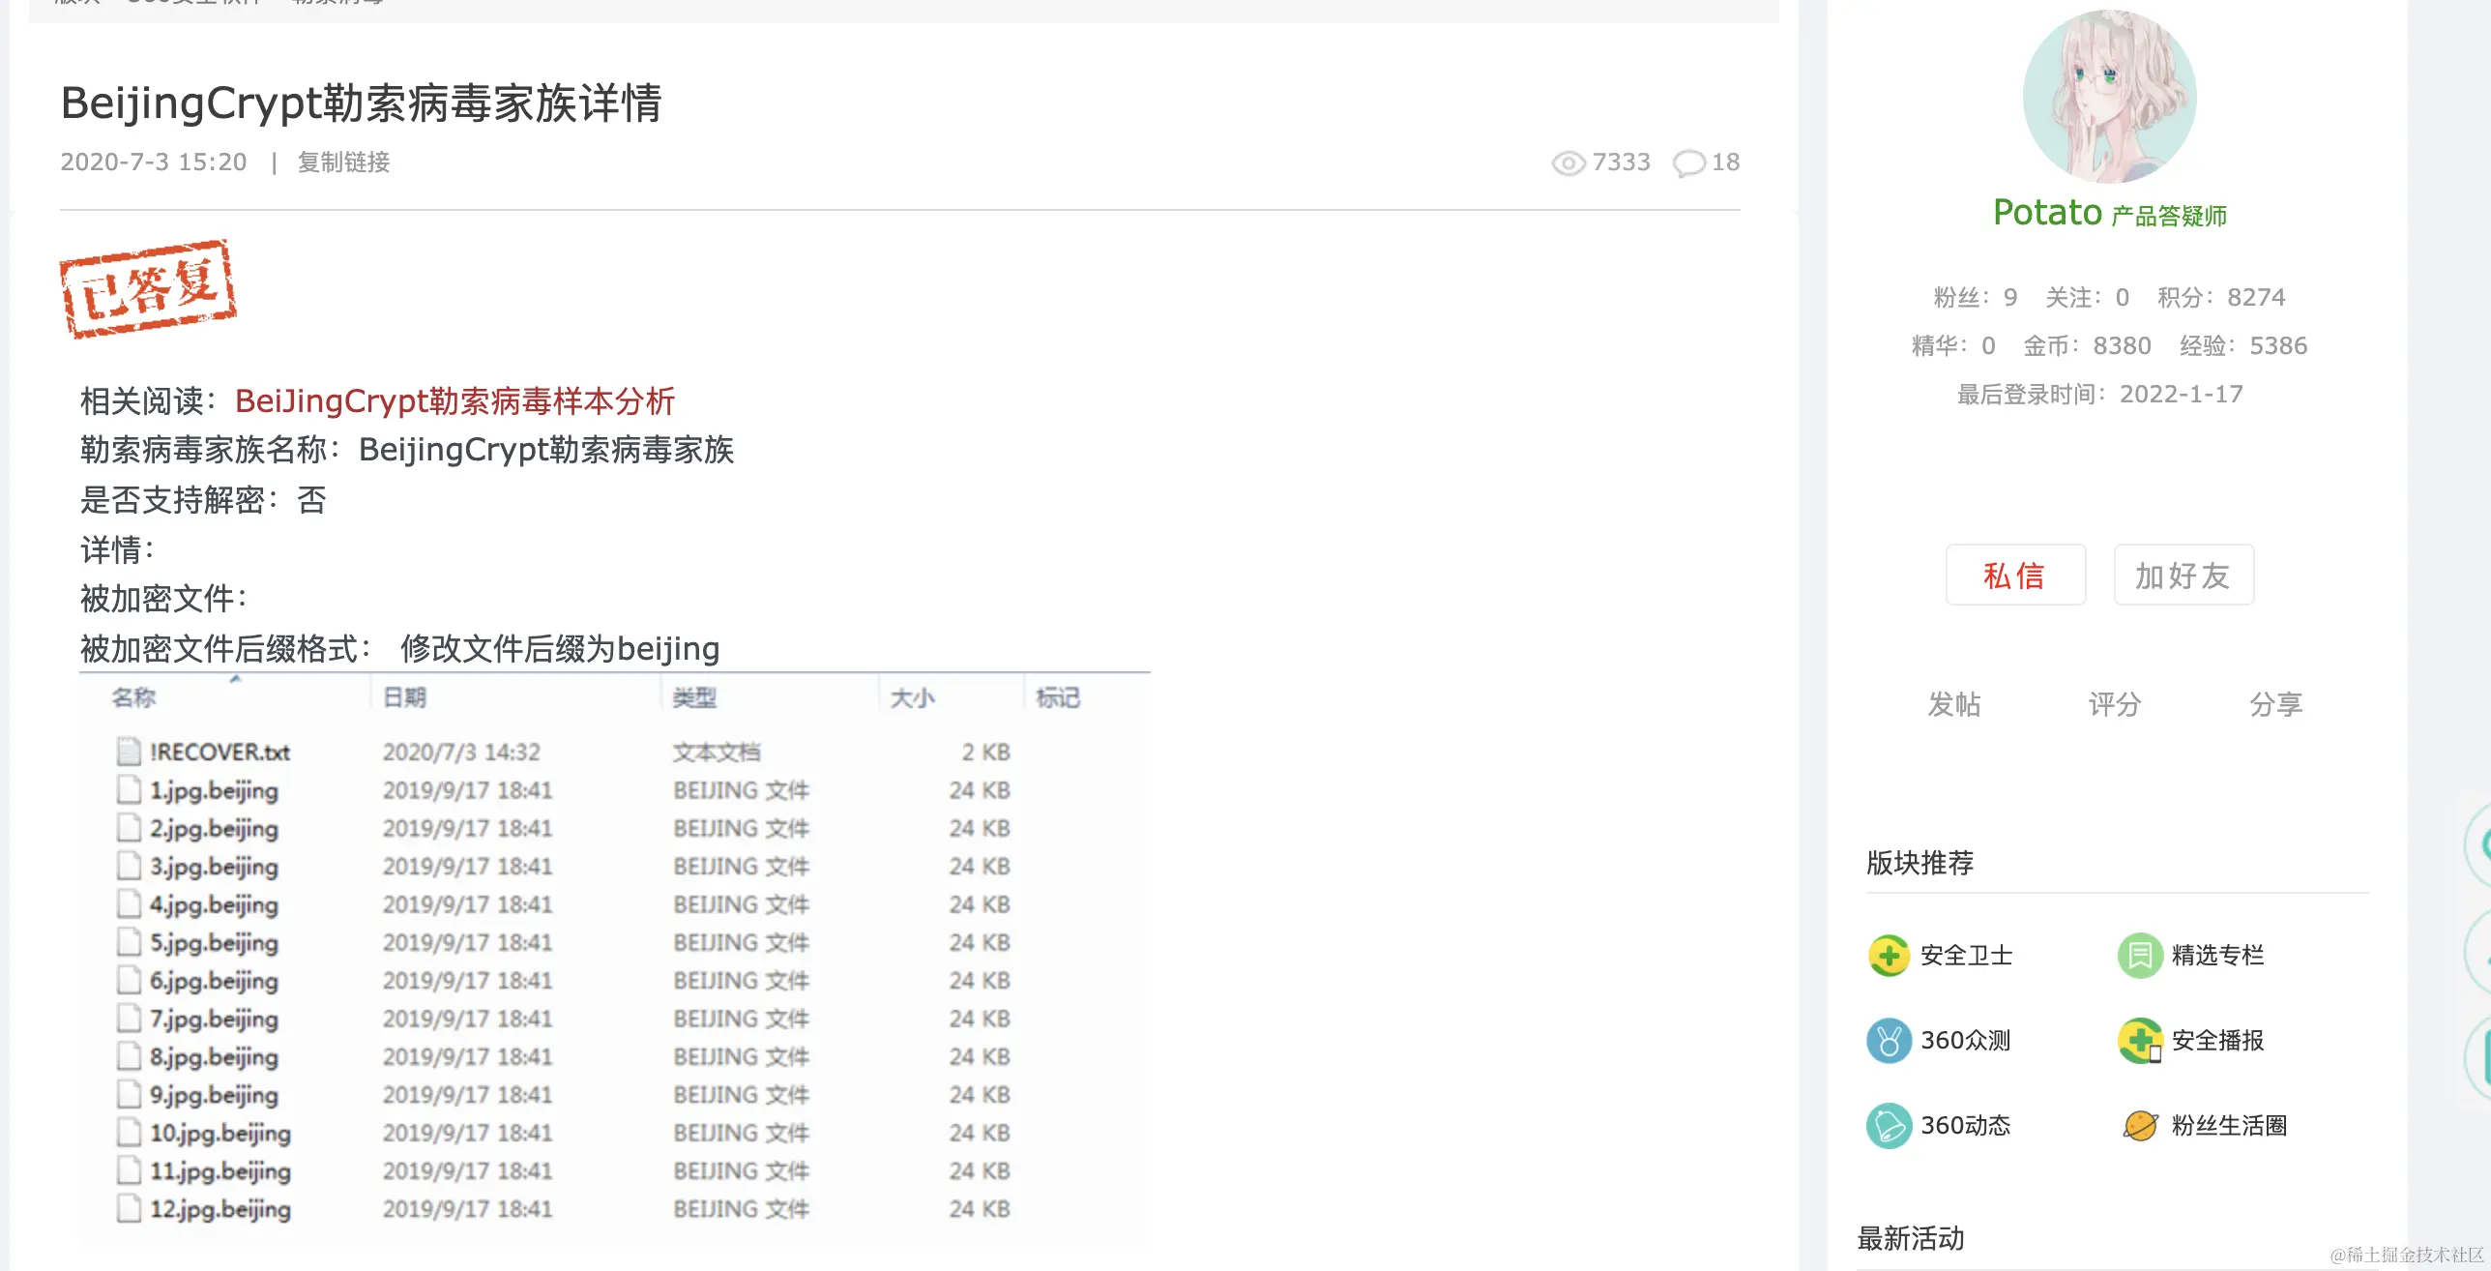Click the 360众测 rabbit icon
This screenshot has height=1271, width=2491.
click(1889, 1041)
